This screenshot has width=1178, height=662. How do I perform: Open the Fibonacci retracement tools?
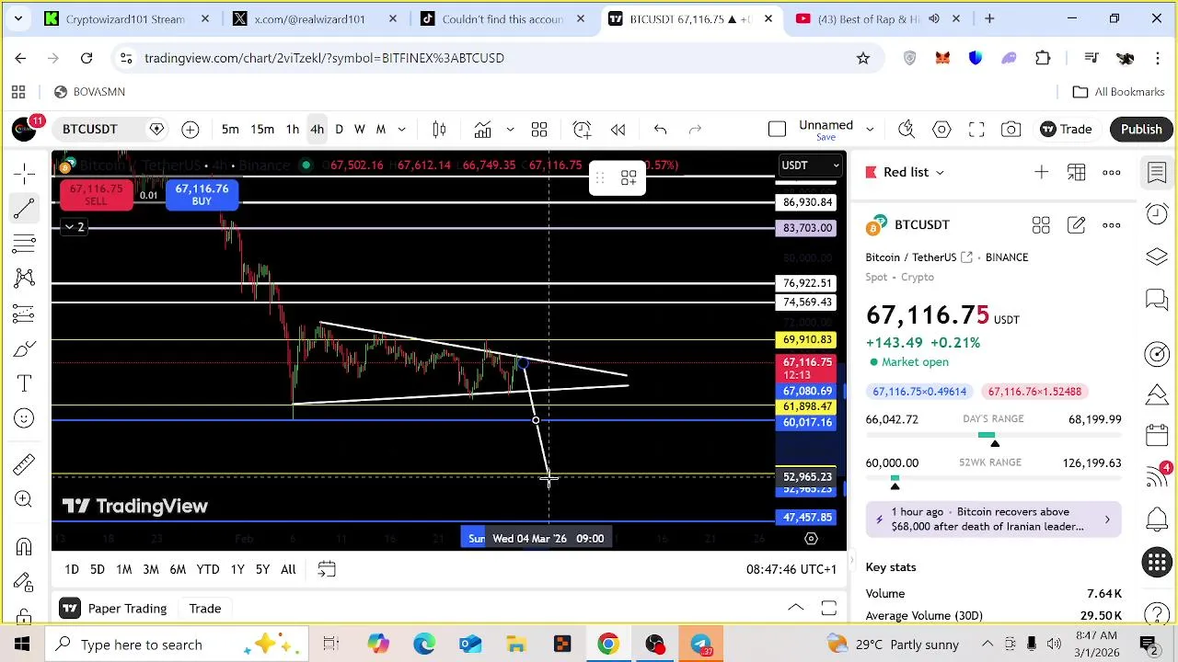[25, 243]
